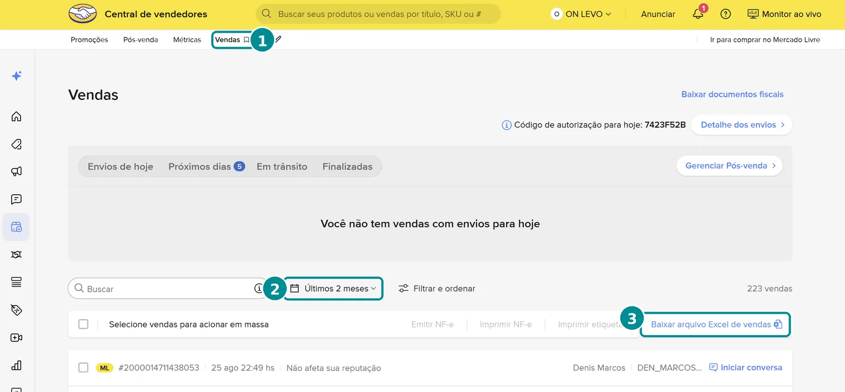This screenshot has height=392, width=845.
Task: Focus the Buscar sales search field
Action: [168, 288]
